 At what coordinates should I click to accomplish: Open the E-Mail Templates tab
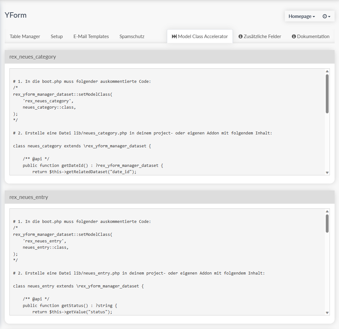click(x=91, y=36)
